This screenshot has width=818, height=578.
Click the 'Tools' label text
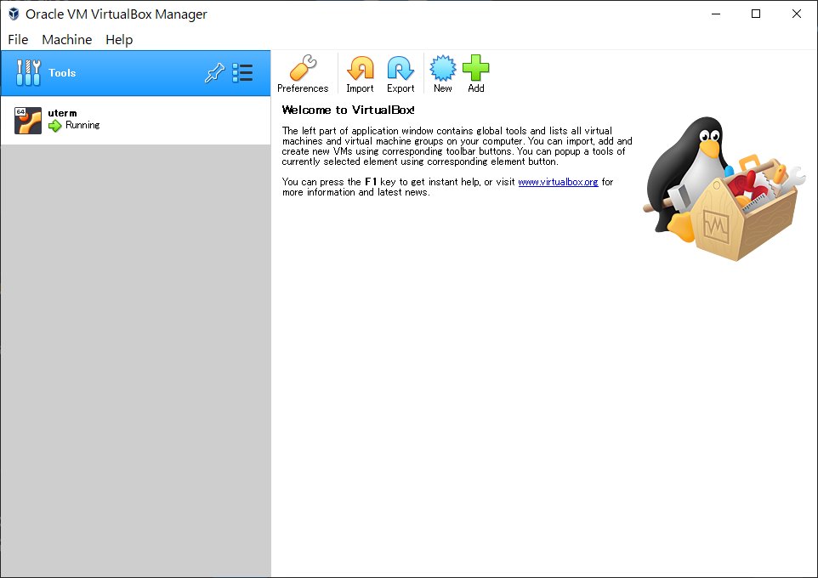coord(62,73)
